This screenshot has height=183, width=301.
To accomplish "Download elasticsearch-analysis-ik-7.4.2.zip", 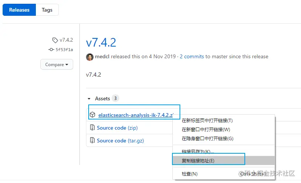I will (136, 115).
